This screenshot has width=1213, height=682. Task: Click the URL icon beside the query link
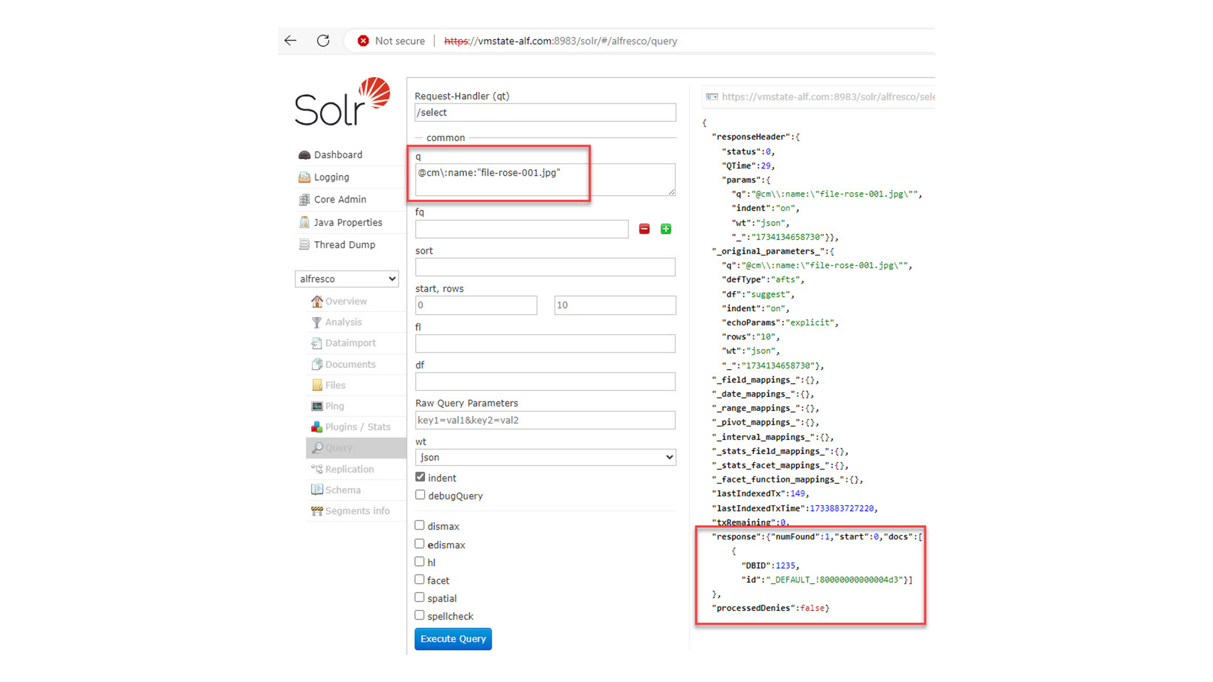tap(712, 97)
